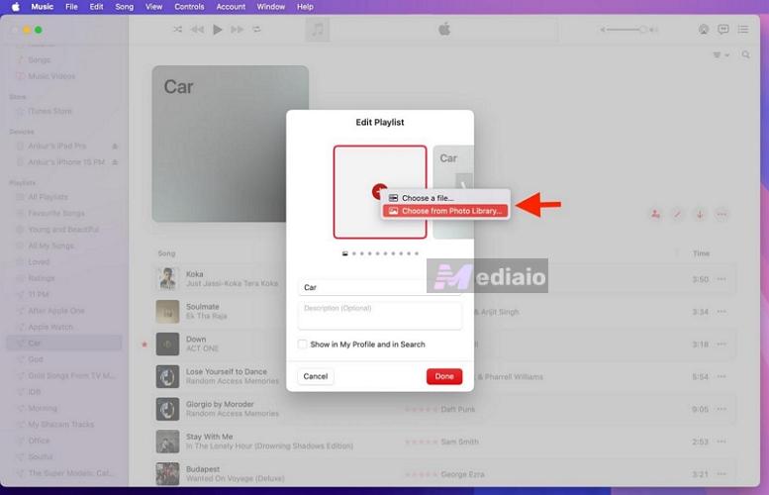Open My Shazam Tracks playlist

pyautogui.click(x=63, y=425)
